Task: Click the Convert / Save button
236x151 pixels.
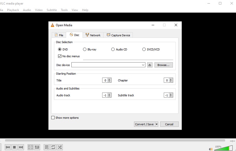Action: (144, 124)
